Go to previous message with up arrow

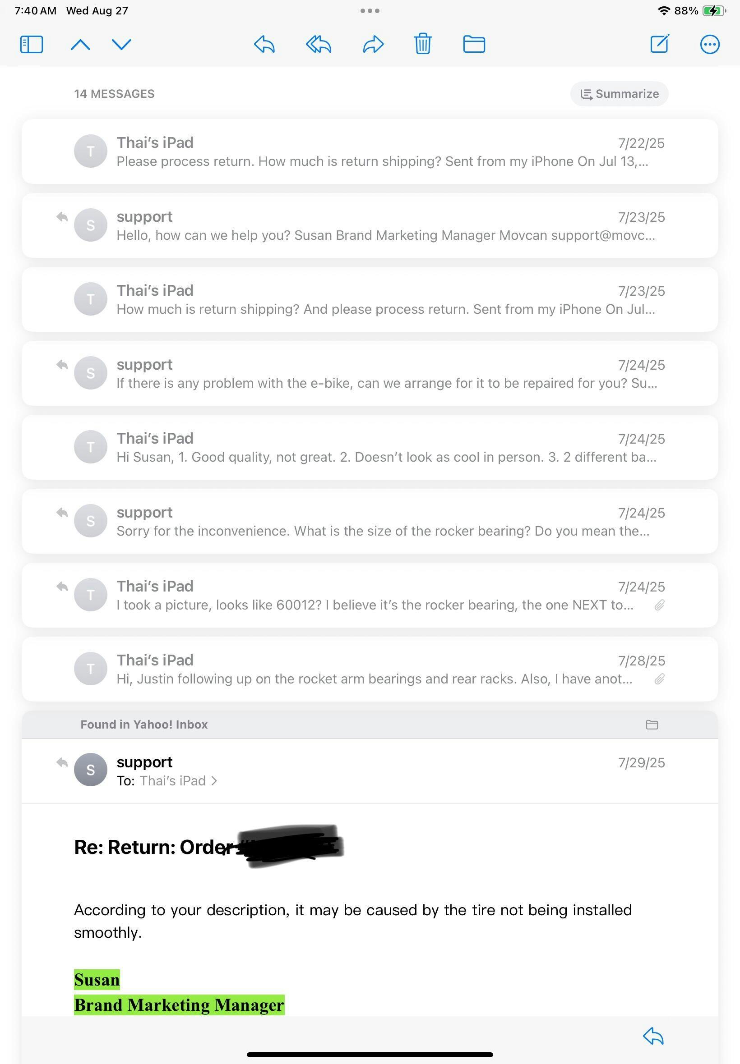pyautogui.click(x=80, y=45)
